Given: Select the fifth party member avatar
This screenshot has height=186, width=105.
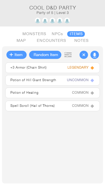Looking at the screenshot, I should (67, 21).
